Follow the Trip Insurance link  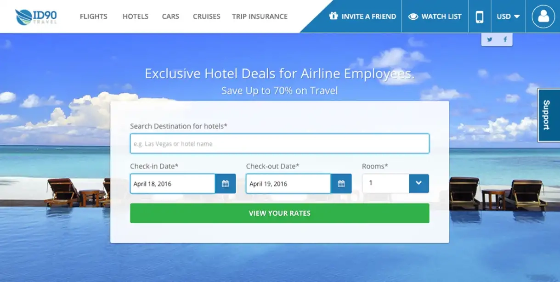tap(260, 17)
